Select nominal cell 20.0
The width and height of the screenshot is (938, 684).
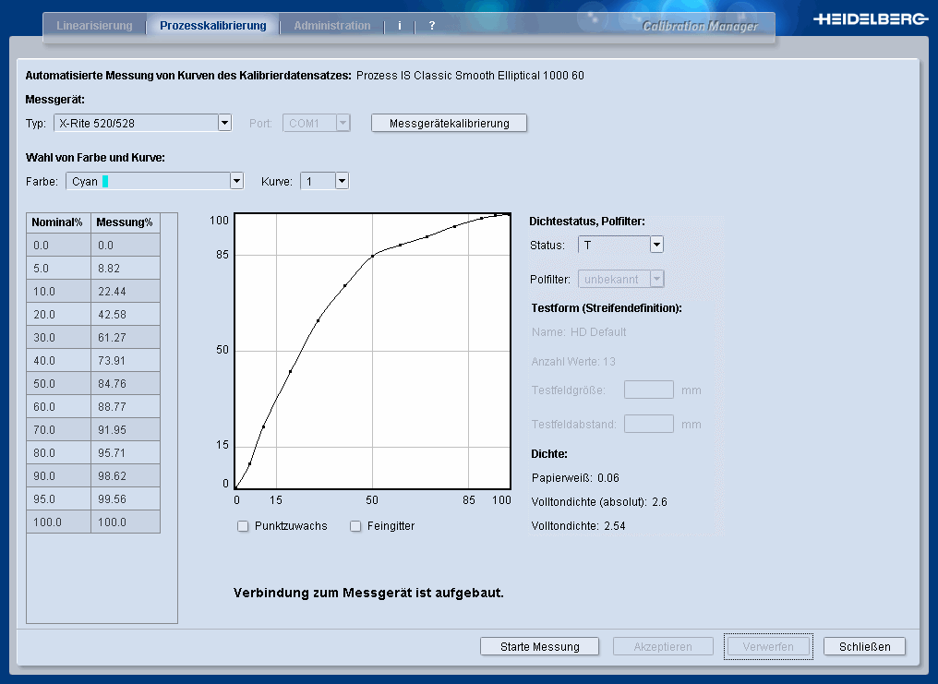(59, 315)
